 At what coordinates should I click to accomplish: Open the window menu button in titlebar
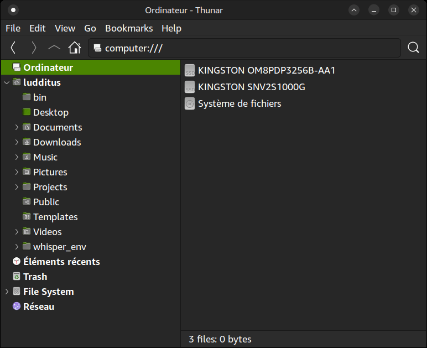pos(13,10)
